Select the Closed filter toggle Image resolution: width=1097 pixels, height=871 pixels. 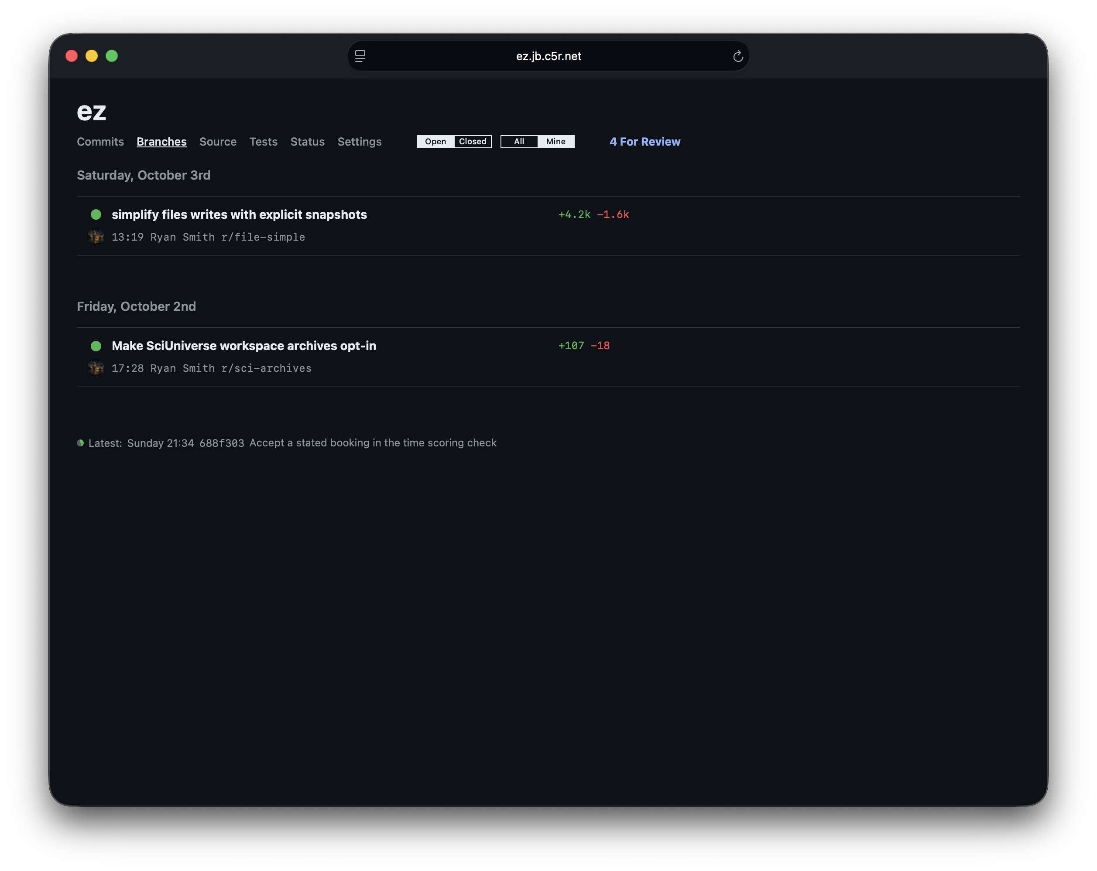click(x=473, y=141)
